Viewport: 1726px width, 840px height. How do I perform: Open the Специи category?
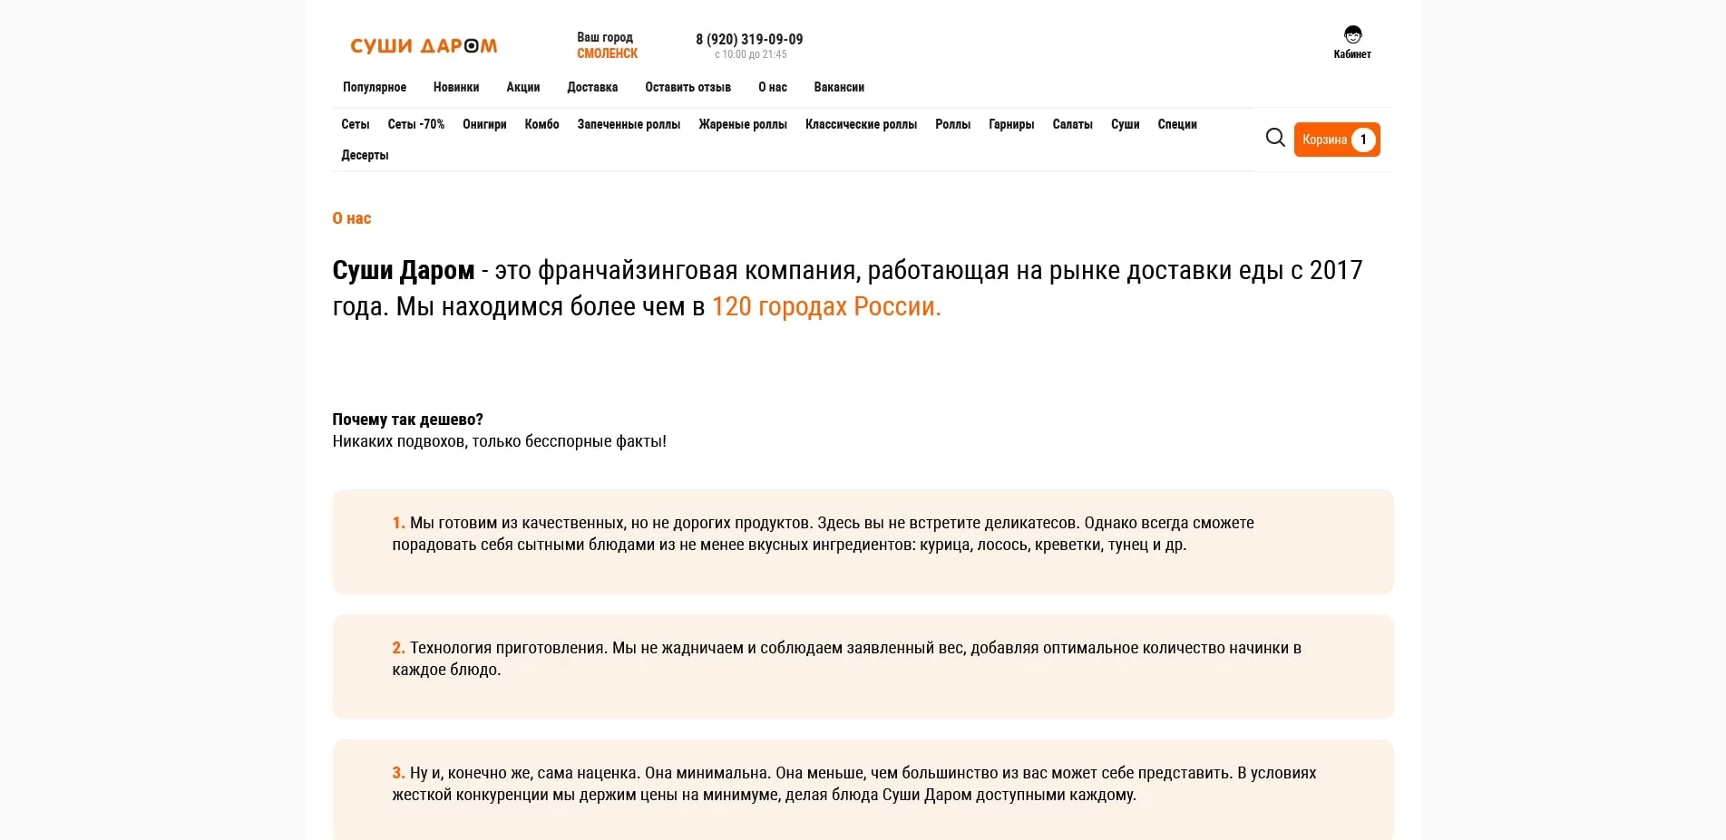(x=1176, y=124)
